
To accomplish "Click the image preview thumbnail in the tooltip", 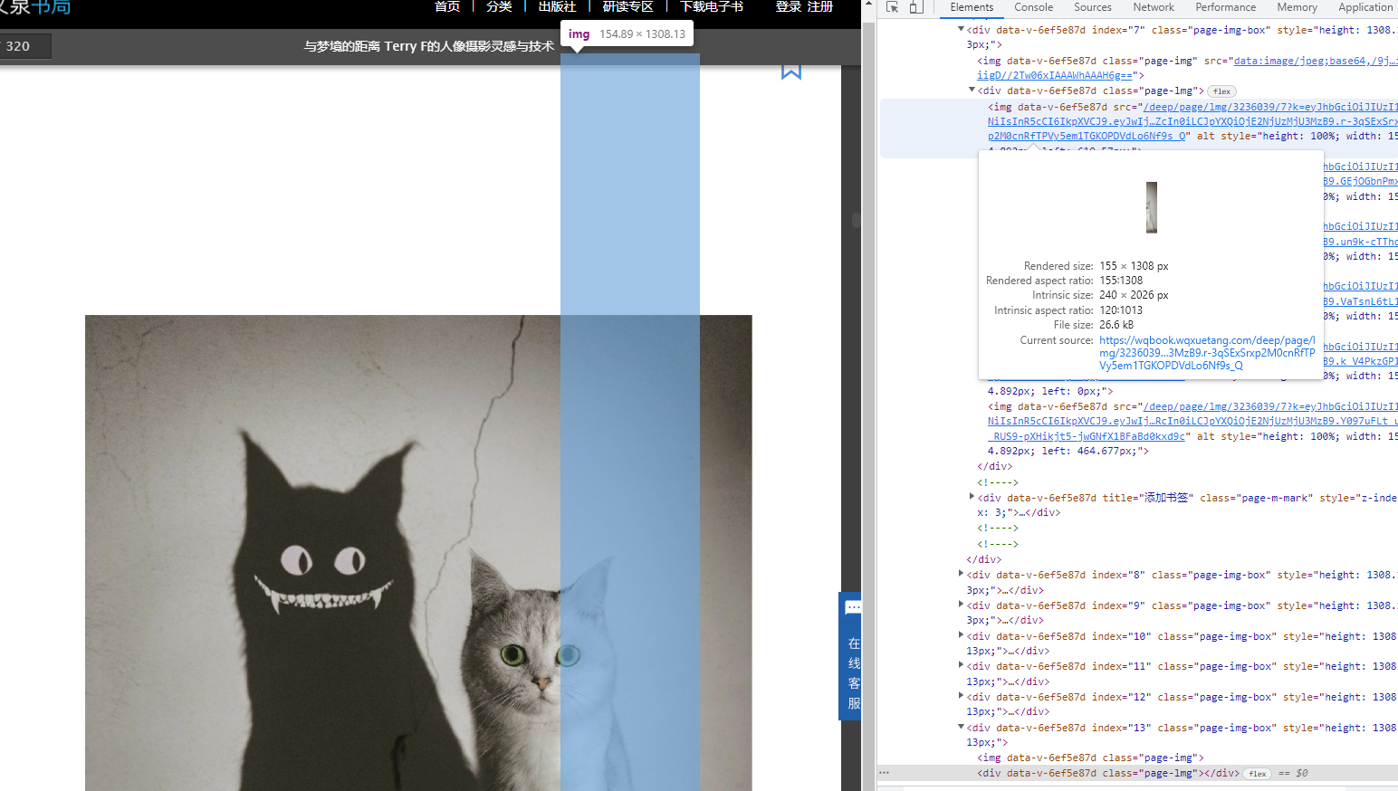I will point(1151,207).
